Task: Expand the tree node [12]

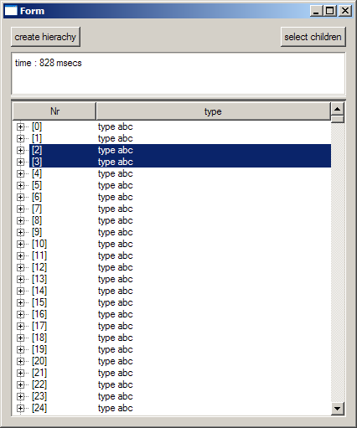Action: click(x=20, y=268)
